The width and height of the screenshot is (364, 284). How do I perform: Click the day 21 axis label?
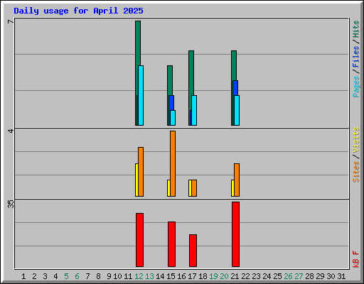[x=235, y=276]
